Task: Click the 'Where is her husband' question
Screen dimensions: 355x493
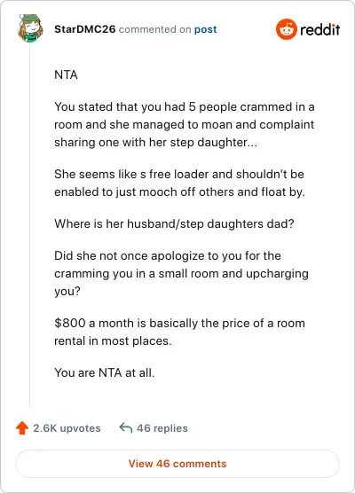Action: click(x=174, y=223)
